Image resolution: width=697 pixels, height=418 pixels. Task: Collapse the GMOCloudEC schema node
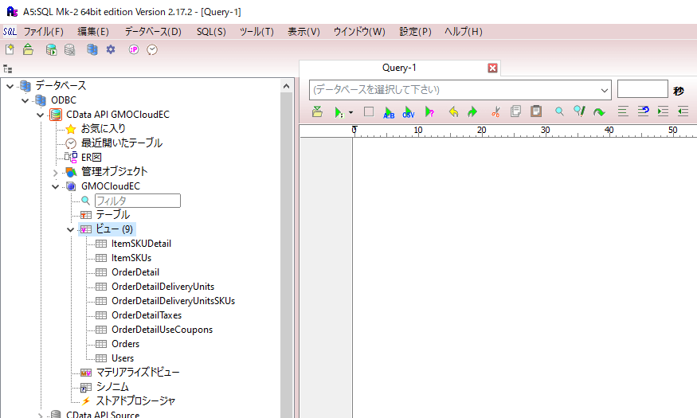tap(55, 186)
